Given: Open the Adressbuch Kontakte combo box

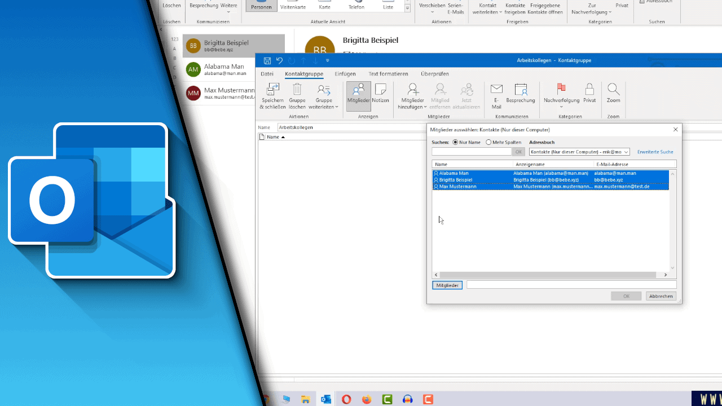Looking at the screenshot, I should tap(579, 152).
